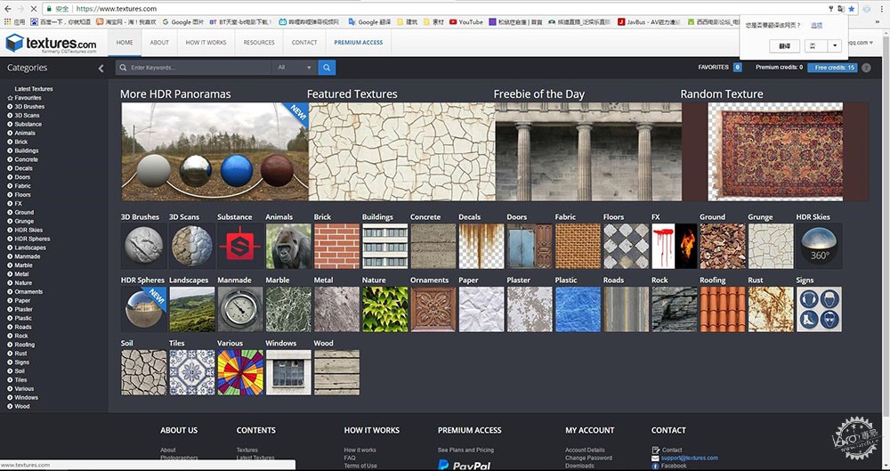
Task: Click options link in translate popup
Action: (x=816, y=26)
